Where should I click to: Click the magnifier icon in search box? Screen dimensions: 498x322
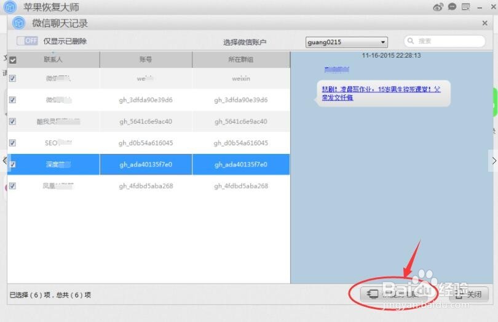pos(411,41)
